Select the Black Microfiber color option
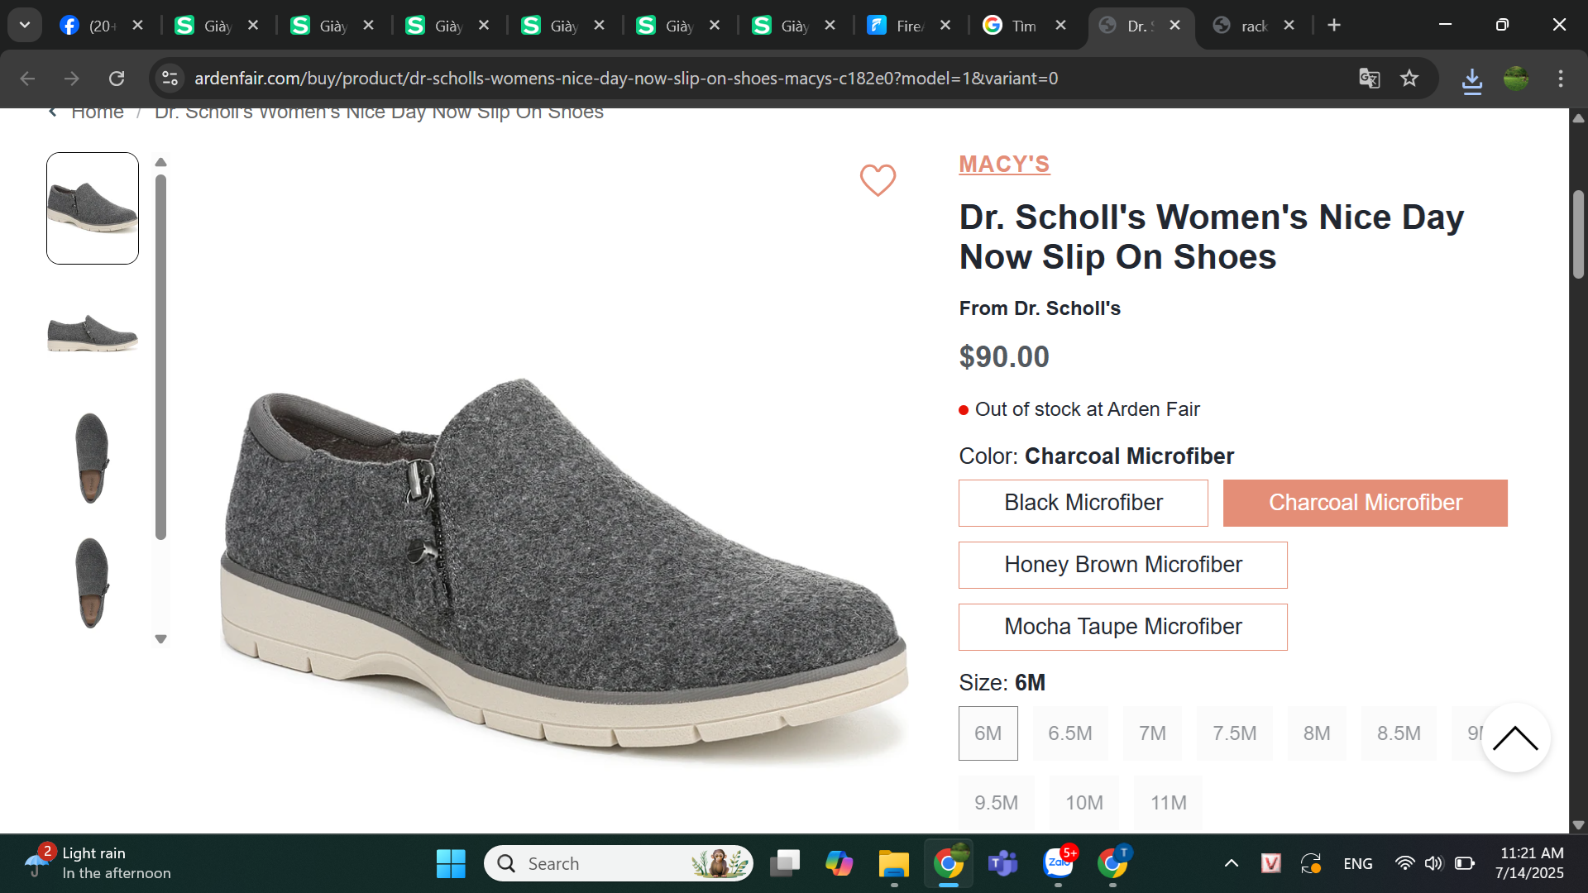 (x=1083, y=503)
